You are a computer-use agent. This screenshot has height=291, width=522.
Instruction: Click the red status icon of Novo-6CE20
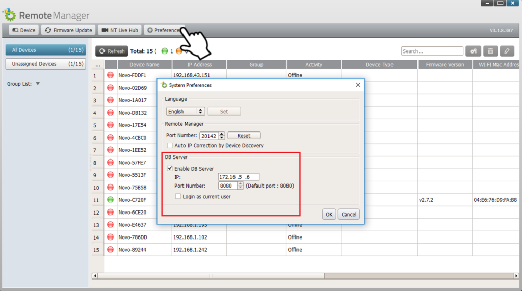(x=110, y=212)
